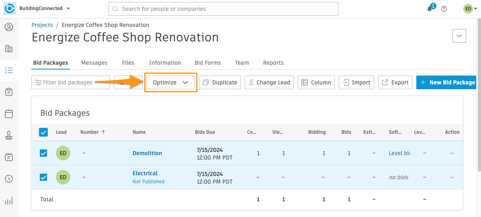The height and width of the screenshot is (217, 481).
Task: Open the bar chart analytics sidebar icon
Action: pyautogui.click(x=9, y=201)
